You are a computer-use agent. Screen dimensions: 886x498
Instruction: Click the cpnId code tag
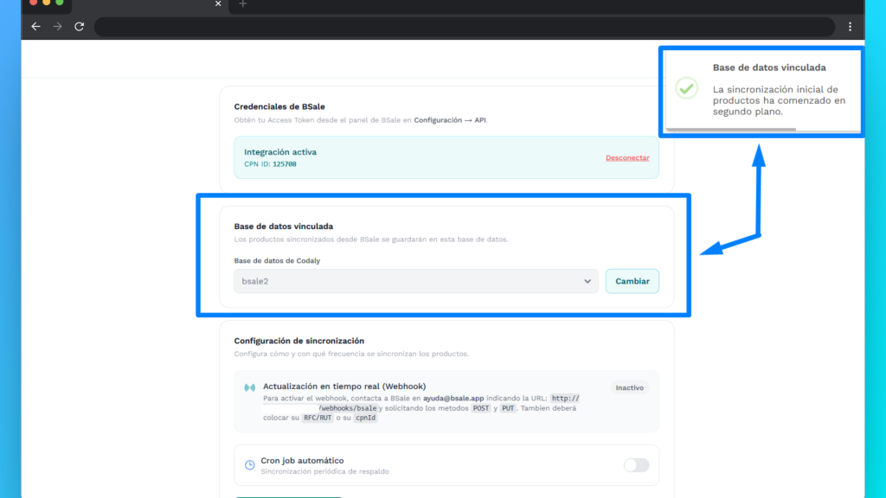point(366,418)
